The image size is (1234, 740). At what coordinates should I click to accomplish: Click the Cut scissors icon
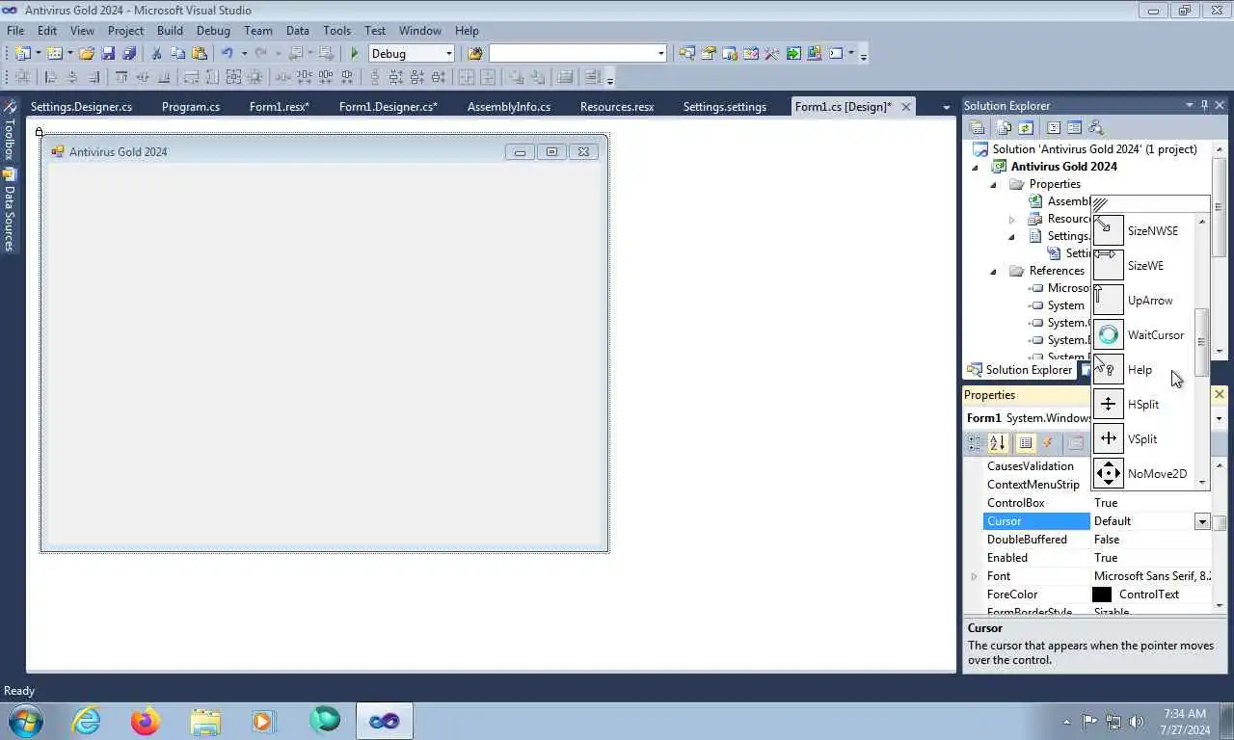coord(156,54)
